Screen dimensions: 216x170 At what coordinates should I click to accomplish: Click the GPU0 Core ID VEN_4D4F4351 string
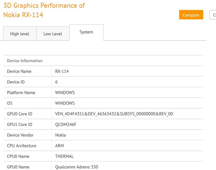(114, 114)
